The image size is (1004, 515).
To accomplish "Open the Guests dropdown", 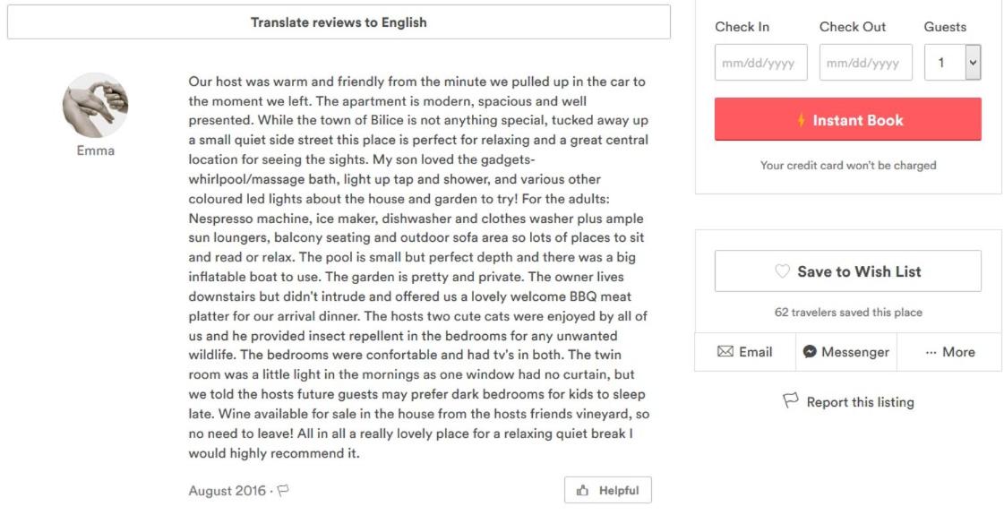I will coord(952,62).
